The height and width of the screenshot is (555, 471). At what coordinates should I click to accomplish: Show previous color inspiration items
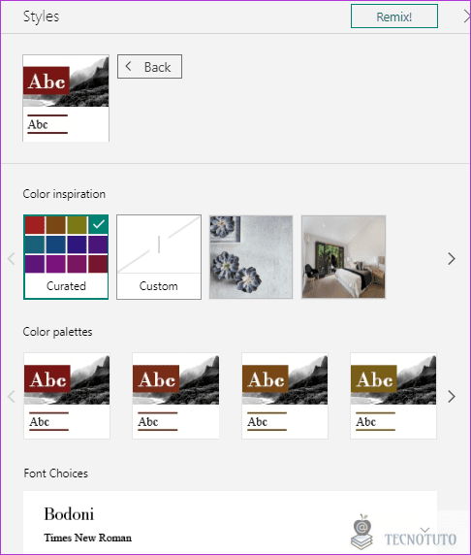click(12, 259)
